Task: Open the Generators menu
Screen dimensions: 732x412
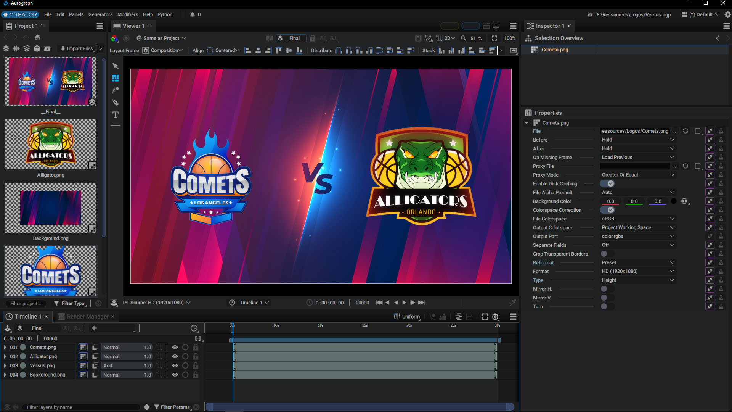Action: pyautogui.click(x=100, y=14)
